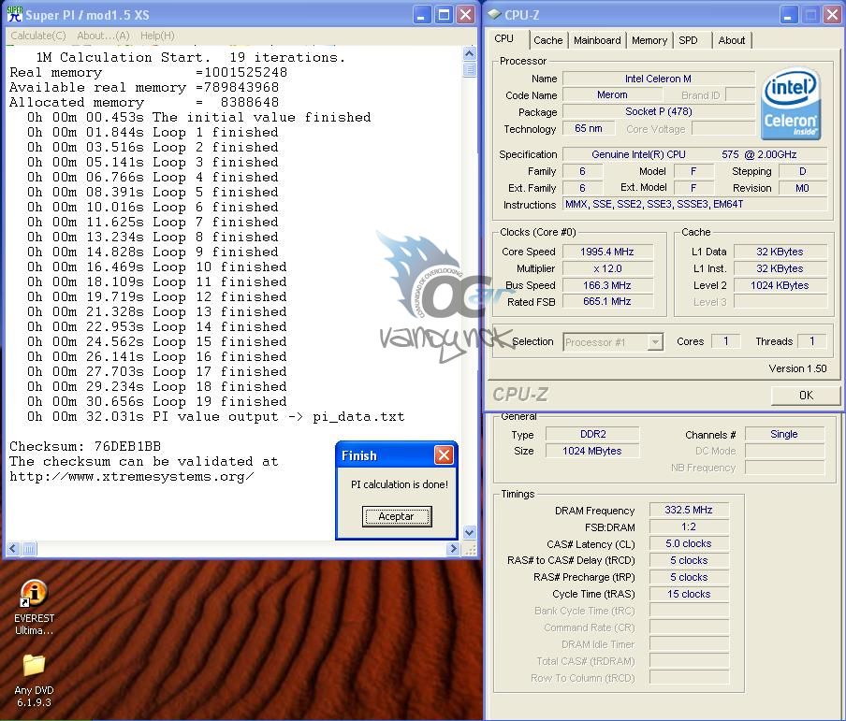This screenshot has height=721, width=846.
Task: Click the Package field Socket P (478)
Action: point(658,111)
